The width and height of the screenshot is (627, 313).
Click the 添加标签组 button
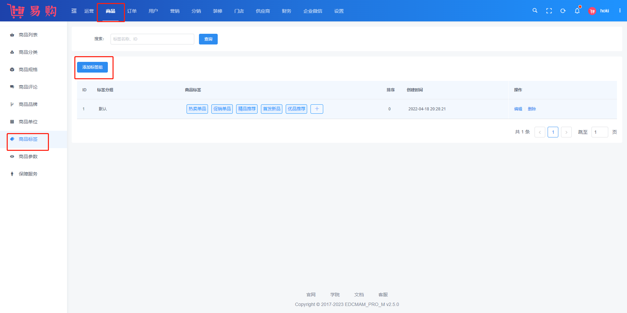[x=92, y=67]
